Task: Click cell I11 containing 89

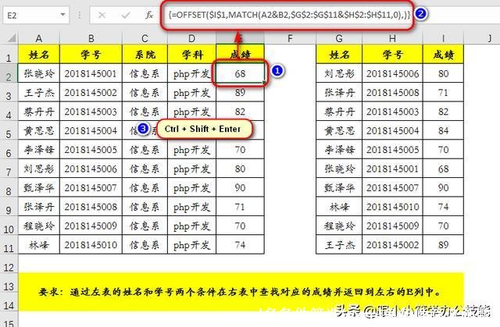Action: coord(443,244)
